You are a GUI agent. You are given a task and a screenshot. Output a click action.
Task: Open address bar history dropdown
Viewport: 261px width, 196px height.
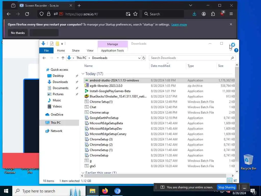click(x=139, y=58)
